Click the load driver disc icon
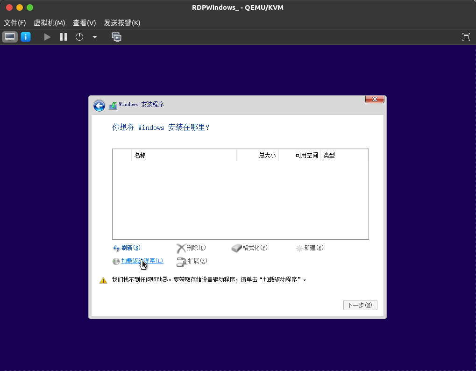 coord(116,261)
